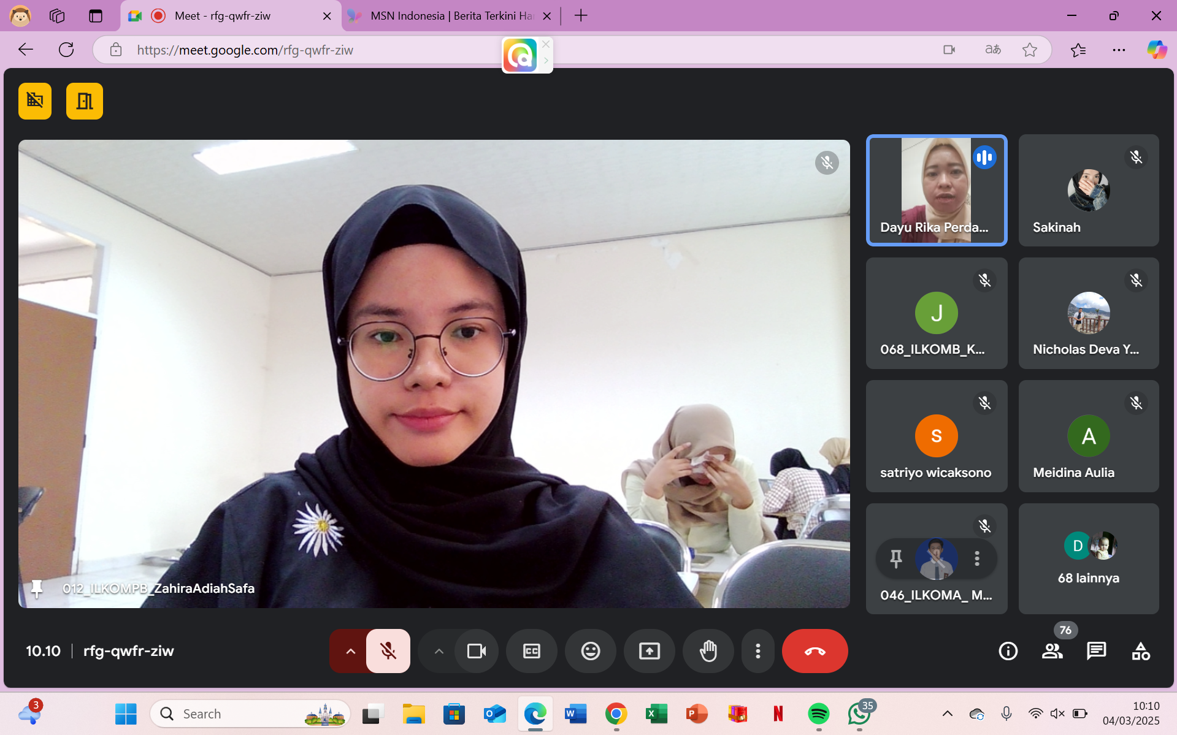Expand video settings chevron beside camera
Image resolution: width=1177 pixels, height=735 pixels.
pos(439,651)
